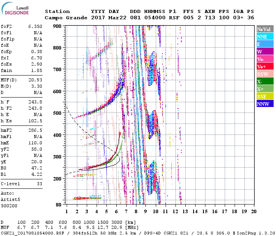Click the foEs value 2.90

point(37,64)
